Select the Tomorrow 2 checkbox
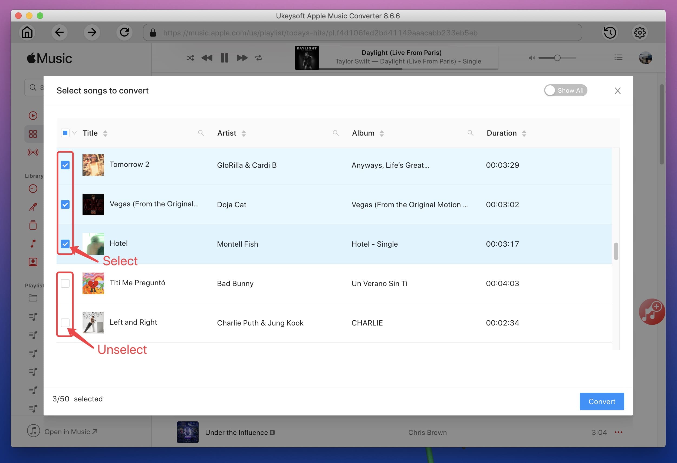The width and height of the screenshot is (677, 463). point(65,165)
